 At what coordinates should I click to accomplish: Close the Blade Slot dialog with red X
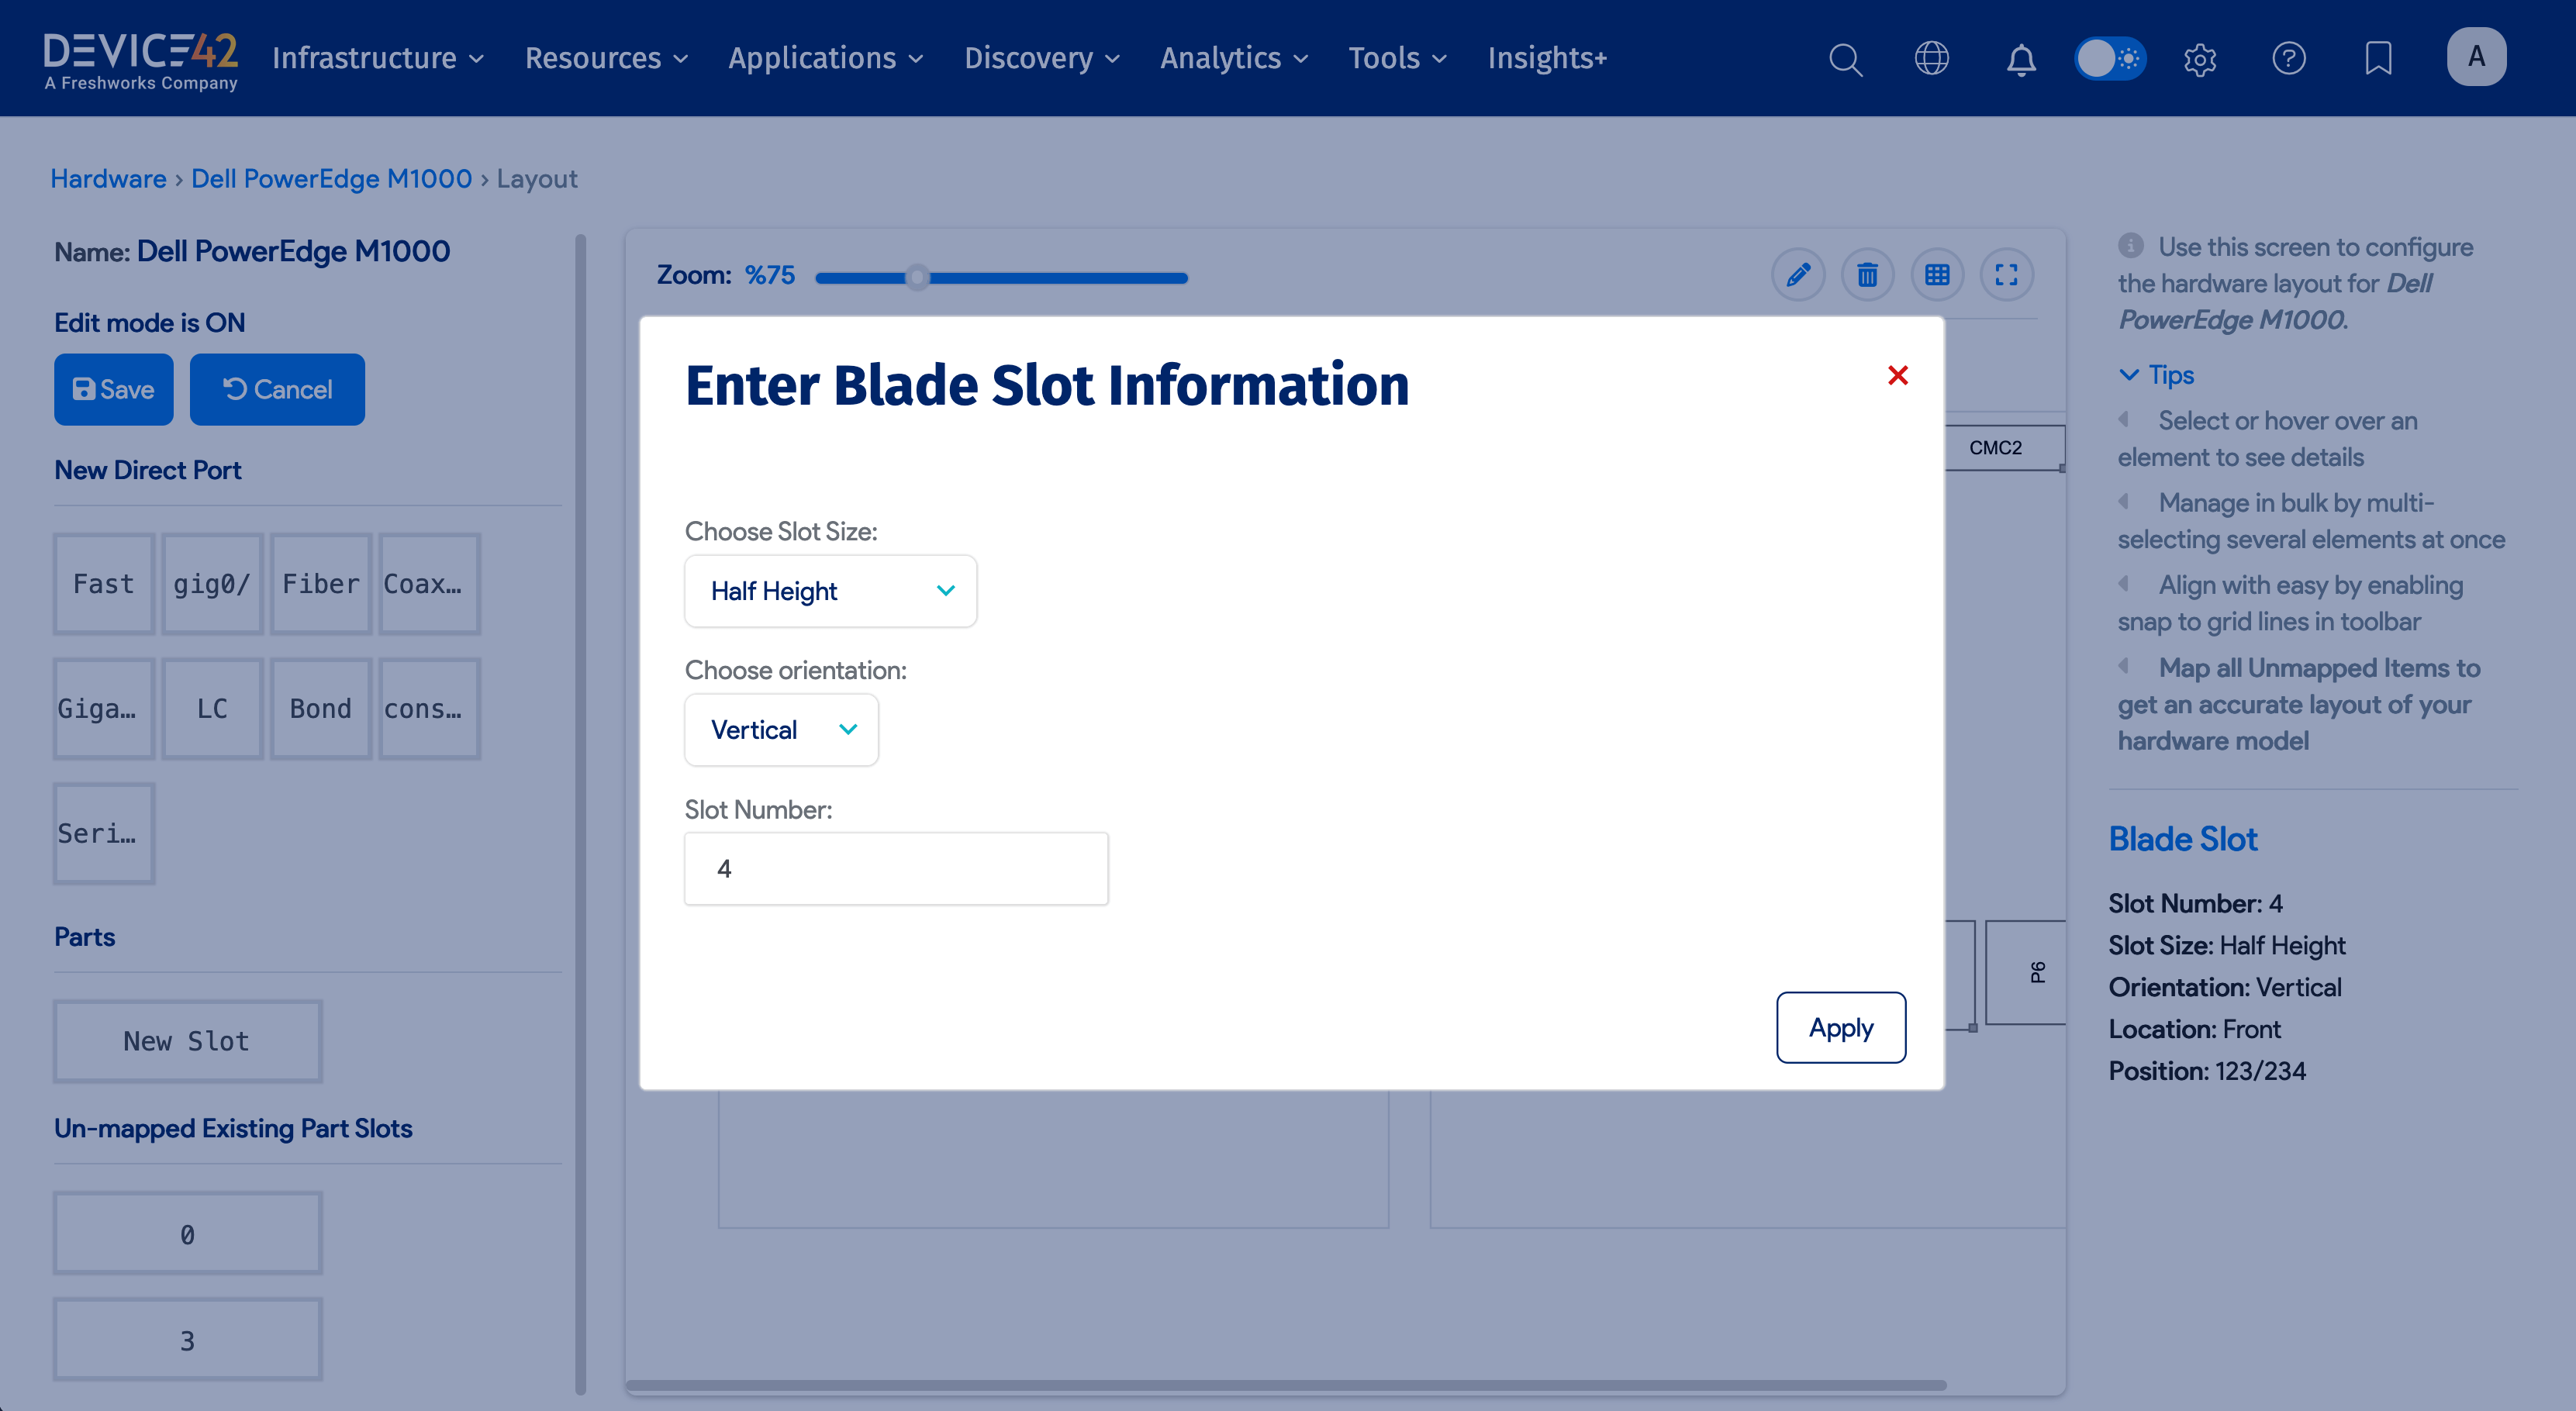click(x=1897, y=375)
